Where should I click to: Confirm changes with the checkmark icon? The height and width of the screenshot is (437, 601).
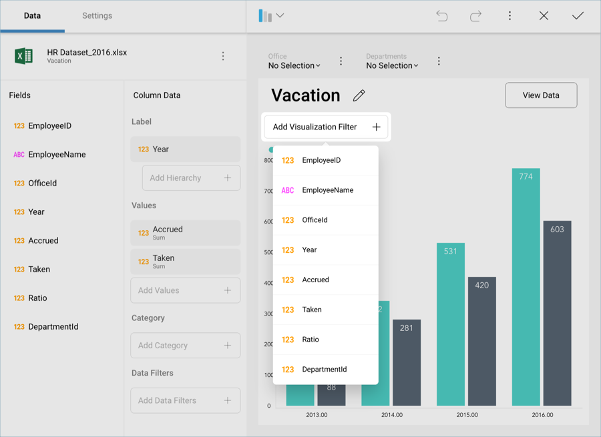click(x=578, y=16)
